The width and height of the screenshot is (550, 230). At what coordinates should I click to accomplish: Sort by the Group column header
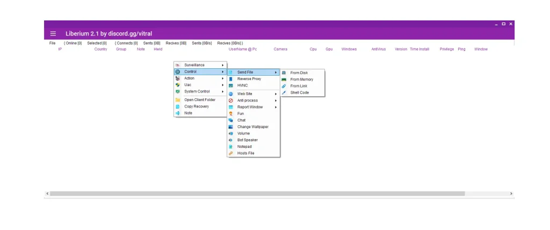pyautogui.click(x=121, y=49)
